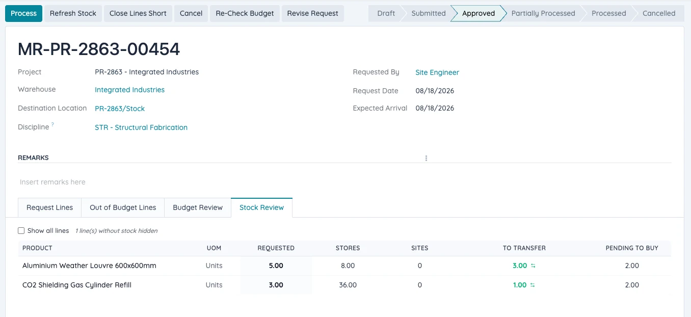Click the Sites value in the Aluminium Louvre row
Screen dimensions: 691x317
tap(420, 266)
